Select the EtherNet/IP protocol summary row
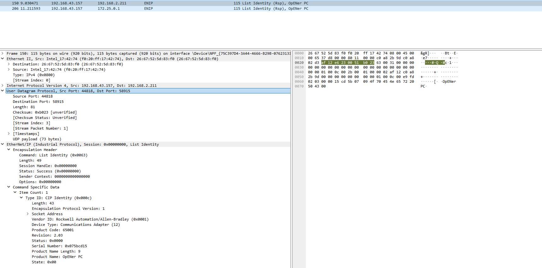The width and height of the screenshot is (542, 268). 148,144
